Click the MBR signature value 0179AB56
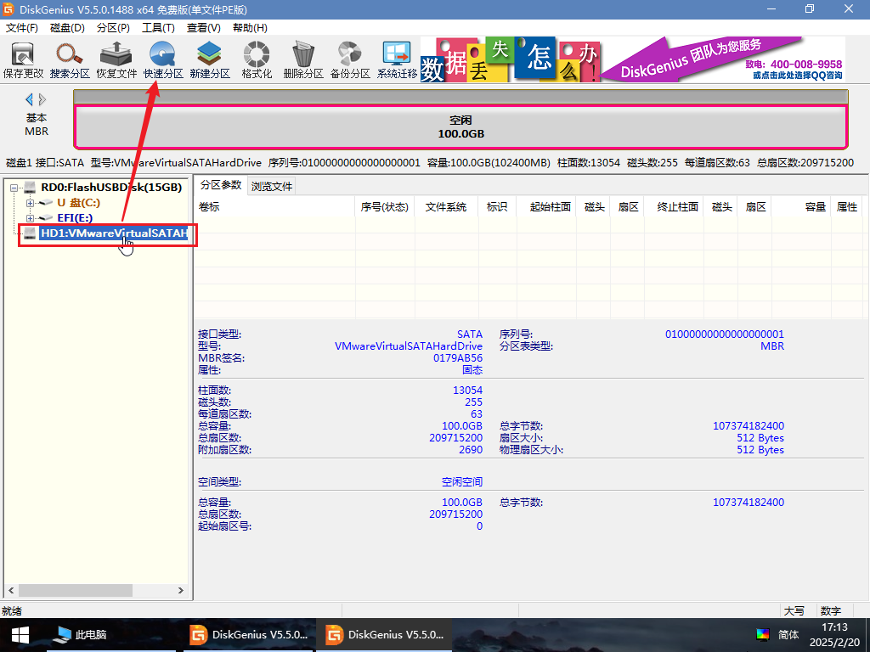The image size is (870, 652). pos(458,358)
